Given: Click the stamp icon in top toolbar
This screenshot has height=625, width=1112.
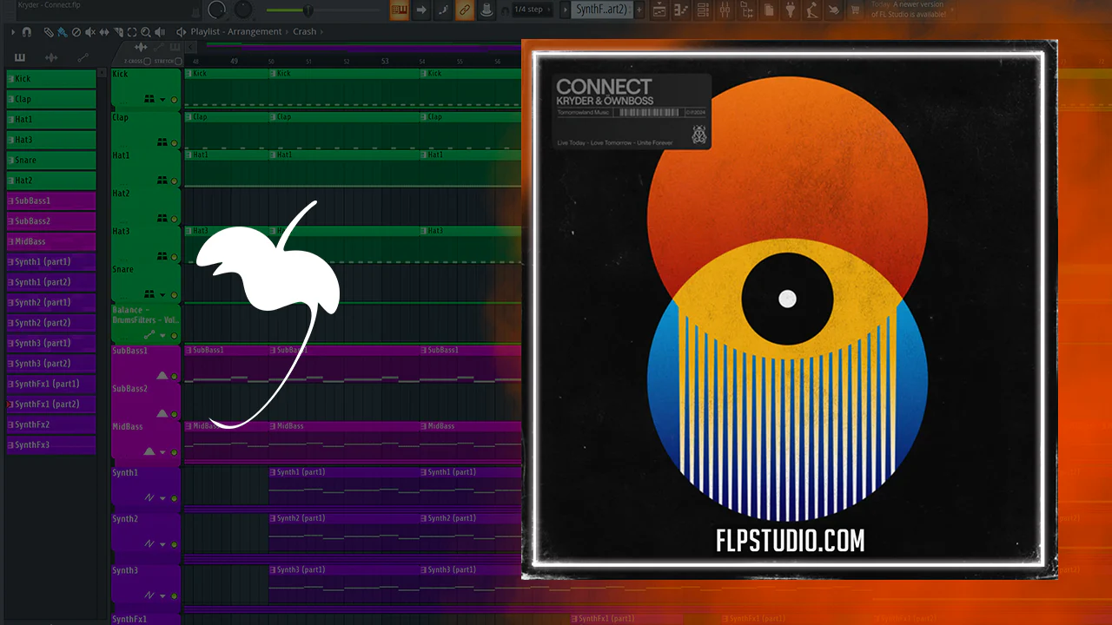Looking at the screenshot, I should pyautogui.click(x=486, y=10).
